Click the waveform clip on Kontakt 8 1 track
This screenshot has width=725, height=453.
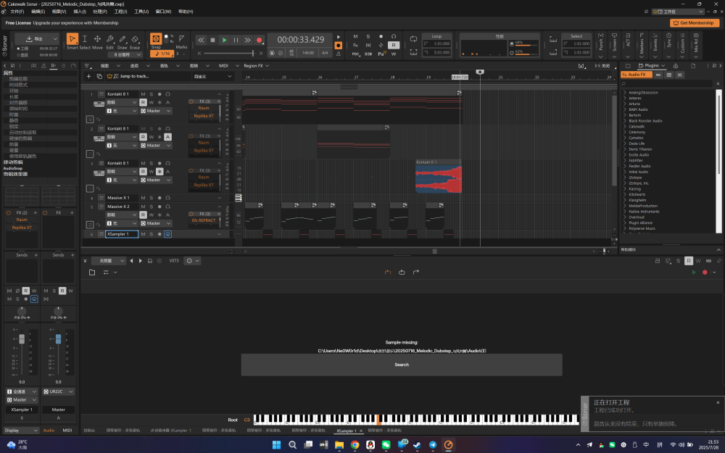(439, 176)
